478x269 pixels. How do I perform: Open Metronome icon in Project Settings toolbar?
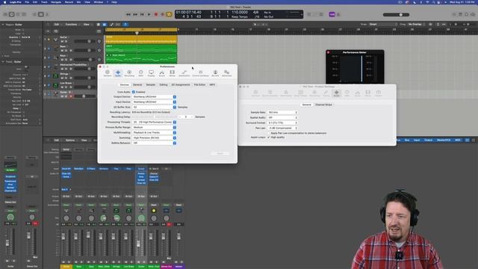[x=286, y=93]
